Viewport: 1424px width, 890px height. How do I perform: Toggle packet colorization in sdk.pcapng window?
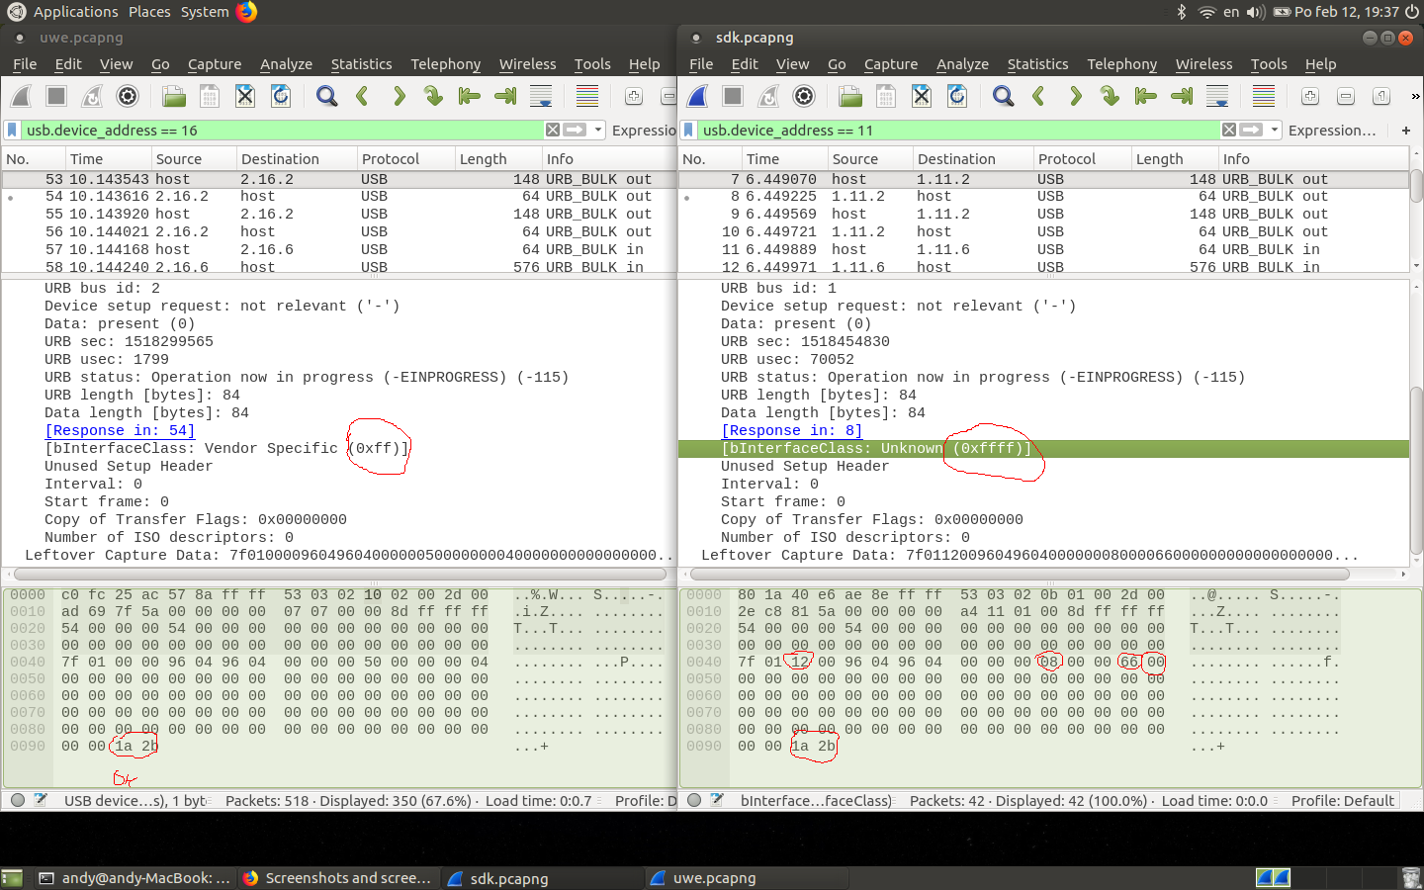pos(1264,96)
